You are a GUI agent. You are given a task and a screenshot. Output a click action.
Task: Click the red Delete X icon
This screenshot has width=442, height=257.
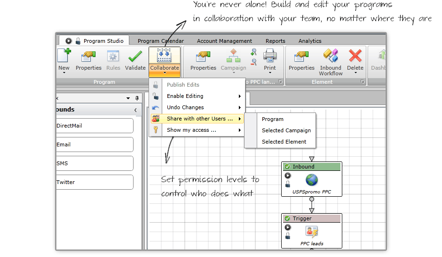click(x=355, y=57)
